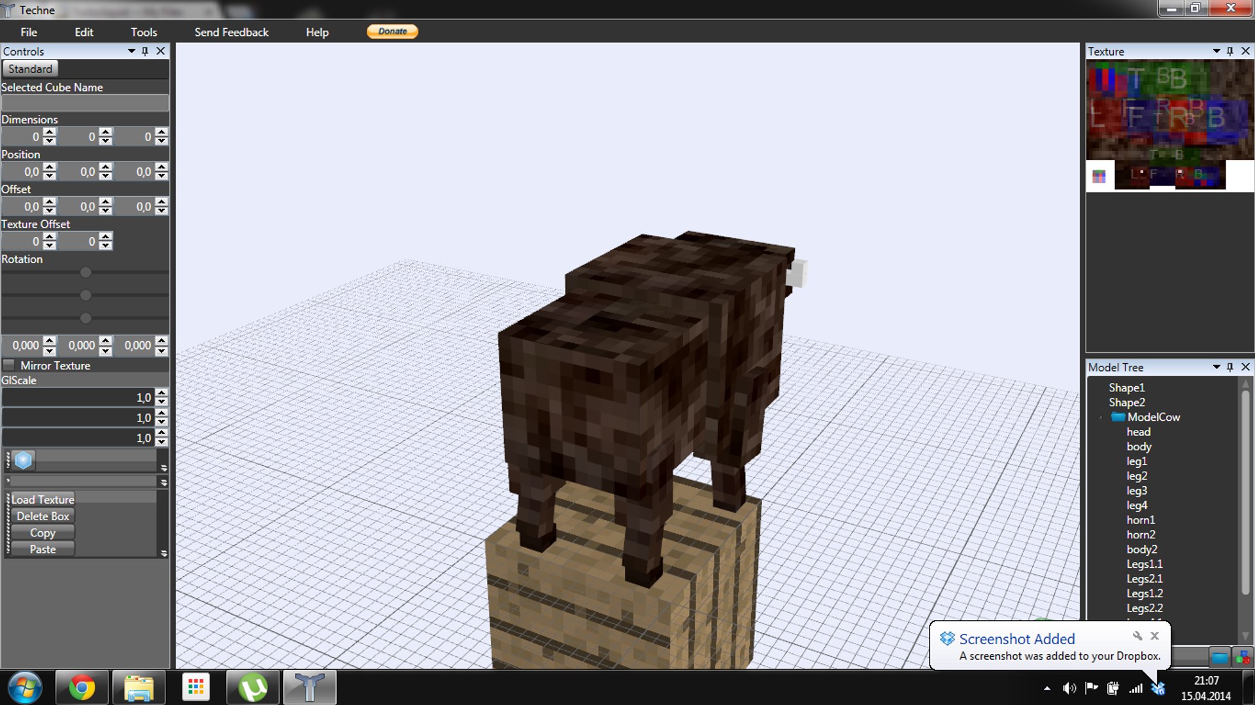Click the network signal tray icon
1255x705 pixels.
(x=1136, y=688)
